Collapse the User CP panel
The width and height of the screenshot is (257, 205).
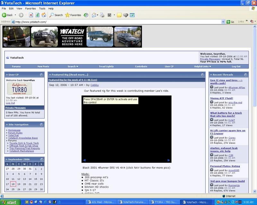(x=41, y=75)
